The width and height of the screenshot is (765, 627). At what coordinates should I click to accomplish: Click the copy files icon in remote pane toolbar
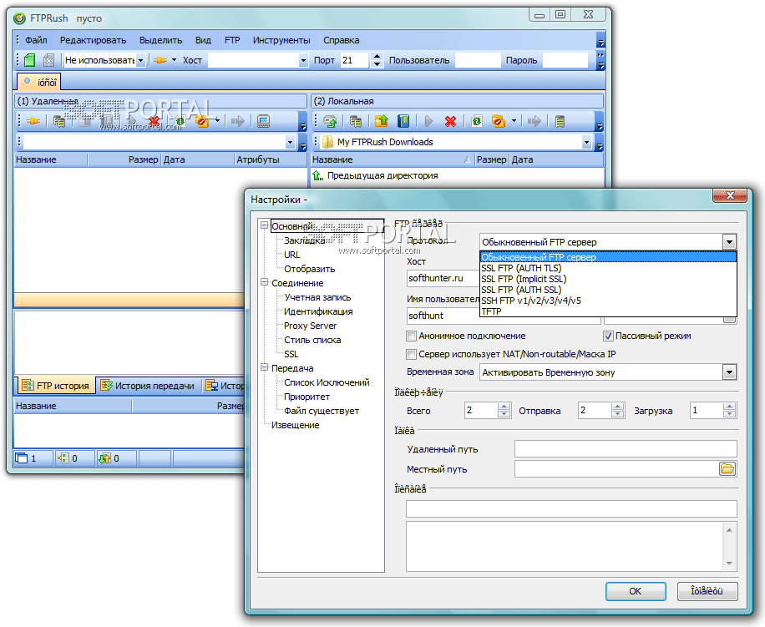(59, 121)
